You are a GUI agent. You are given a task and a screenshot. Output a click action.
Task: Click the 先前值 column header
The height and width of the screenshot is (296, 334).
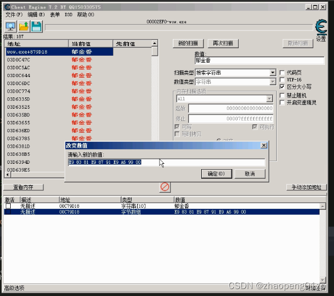coord(132,44)
